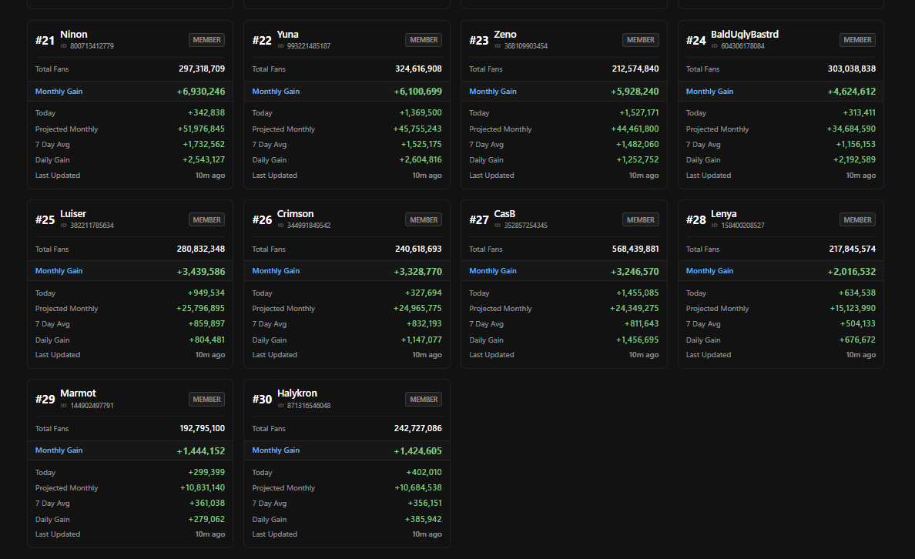Click Luiser's monthly gain +3,439,586
The image size is (915, 559).
click(x=201, y=271)
